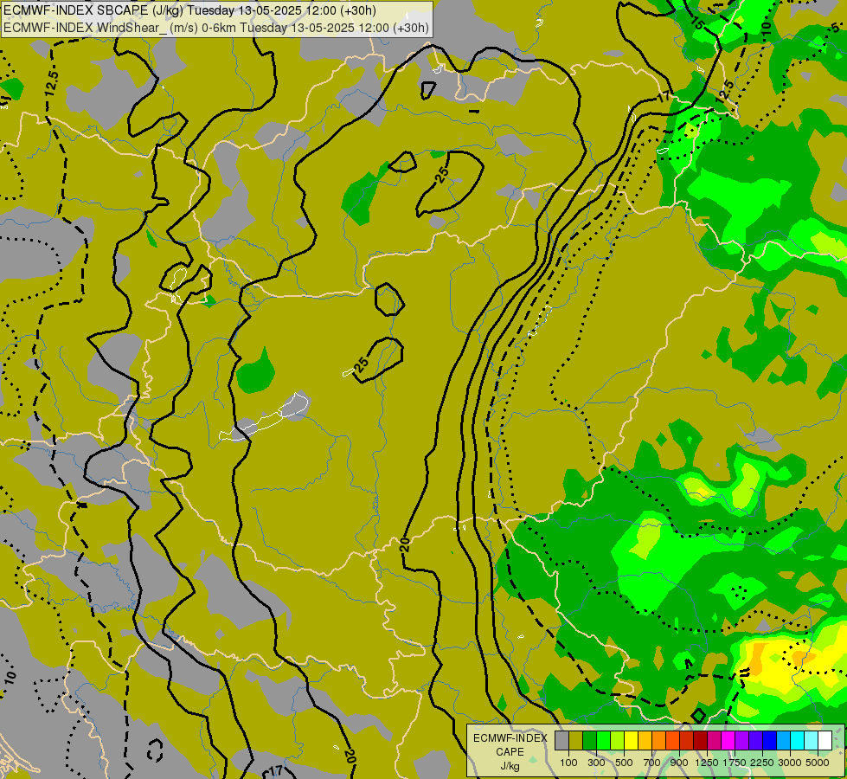Click the white-outlined elongated lake
This screenshot has height=779, width=847.
pyautogui.click(x=265, y=418)
